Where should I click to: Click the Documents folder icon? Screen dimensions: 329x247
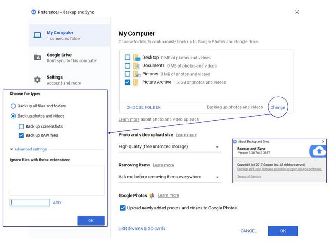pos(137,66)
